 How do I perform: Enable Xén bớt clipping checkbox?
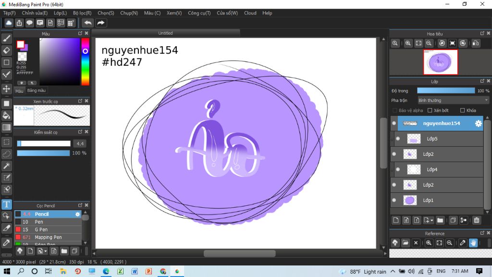tap(430, 111)
